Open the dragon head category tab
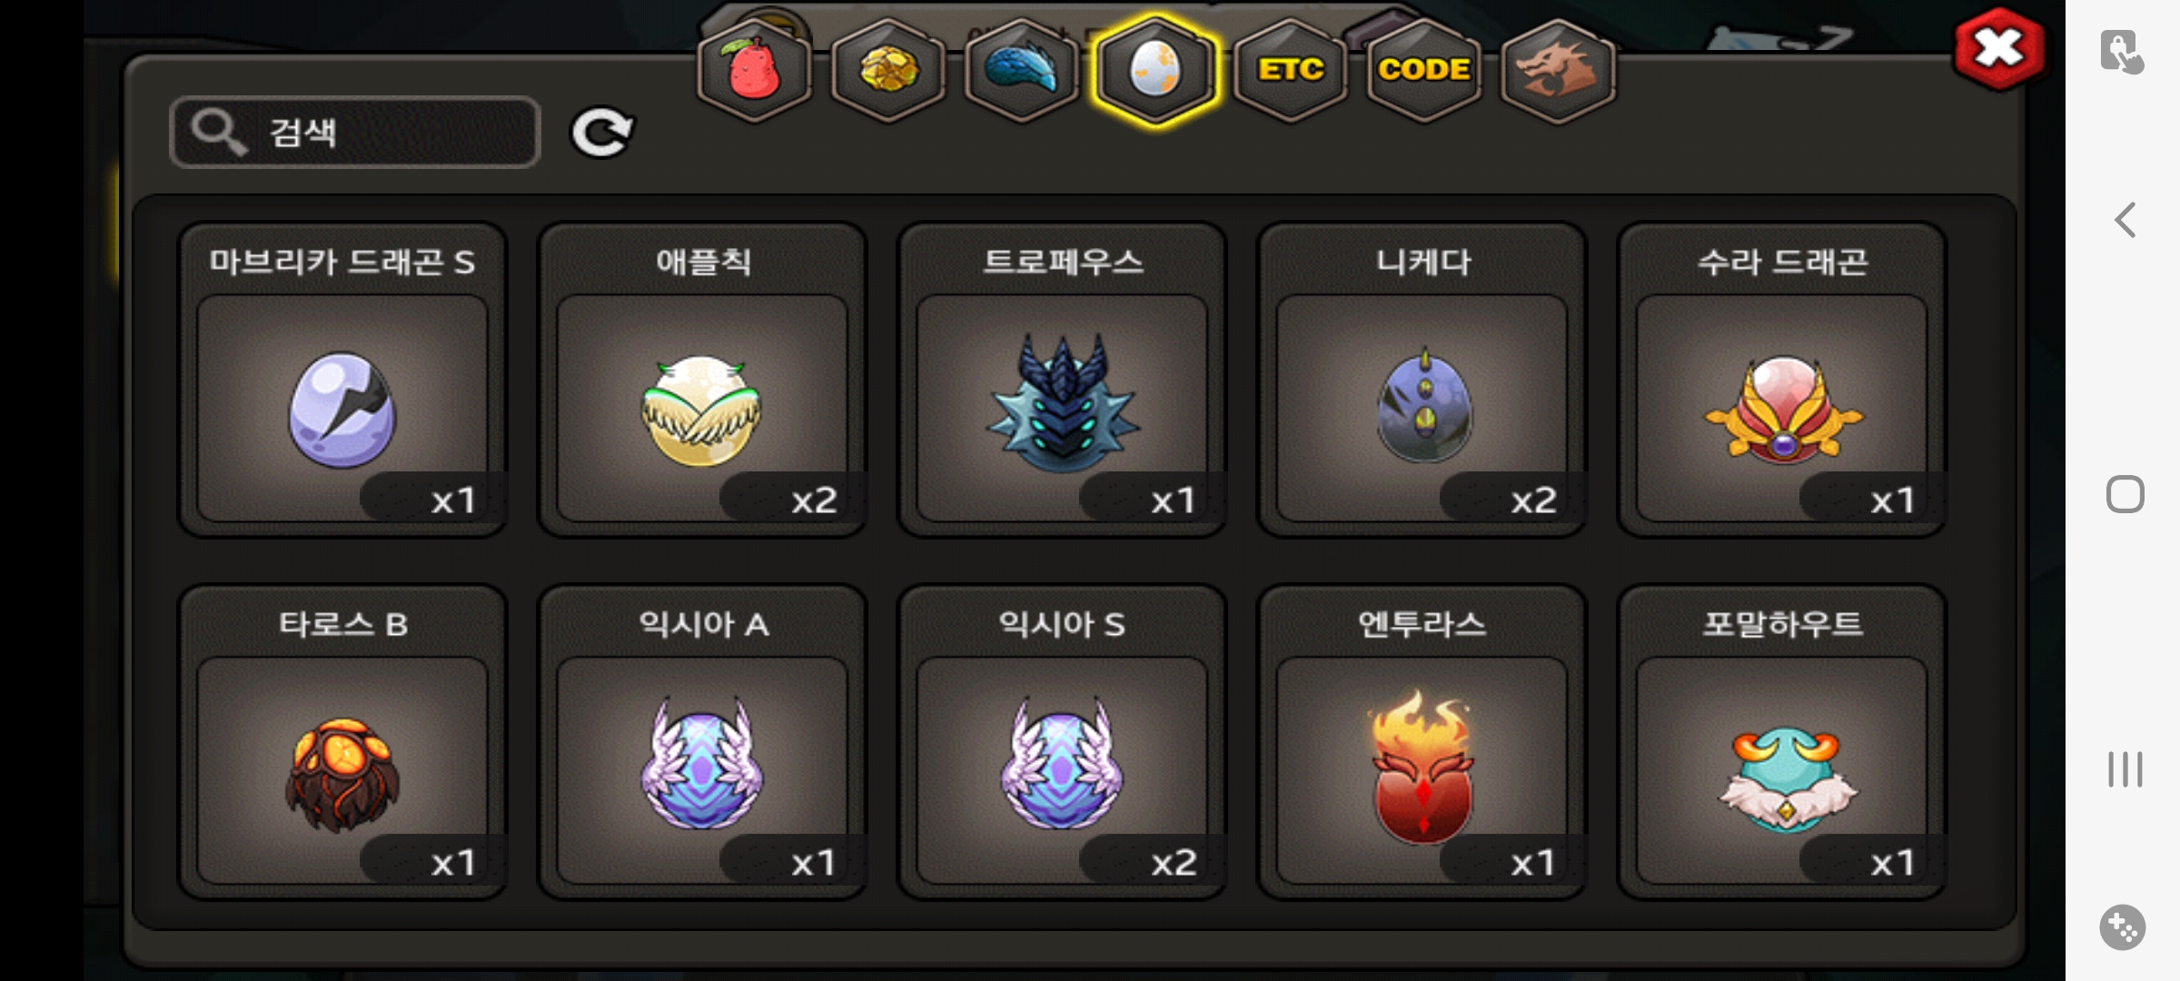This screenshot has width=2180, height=981. (1557, 71)
